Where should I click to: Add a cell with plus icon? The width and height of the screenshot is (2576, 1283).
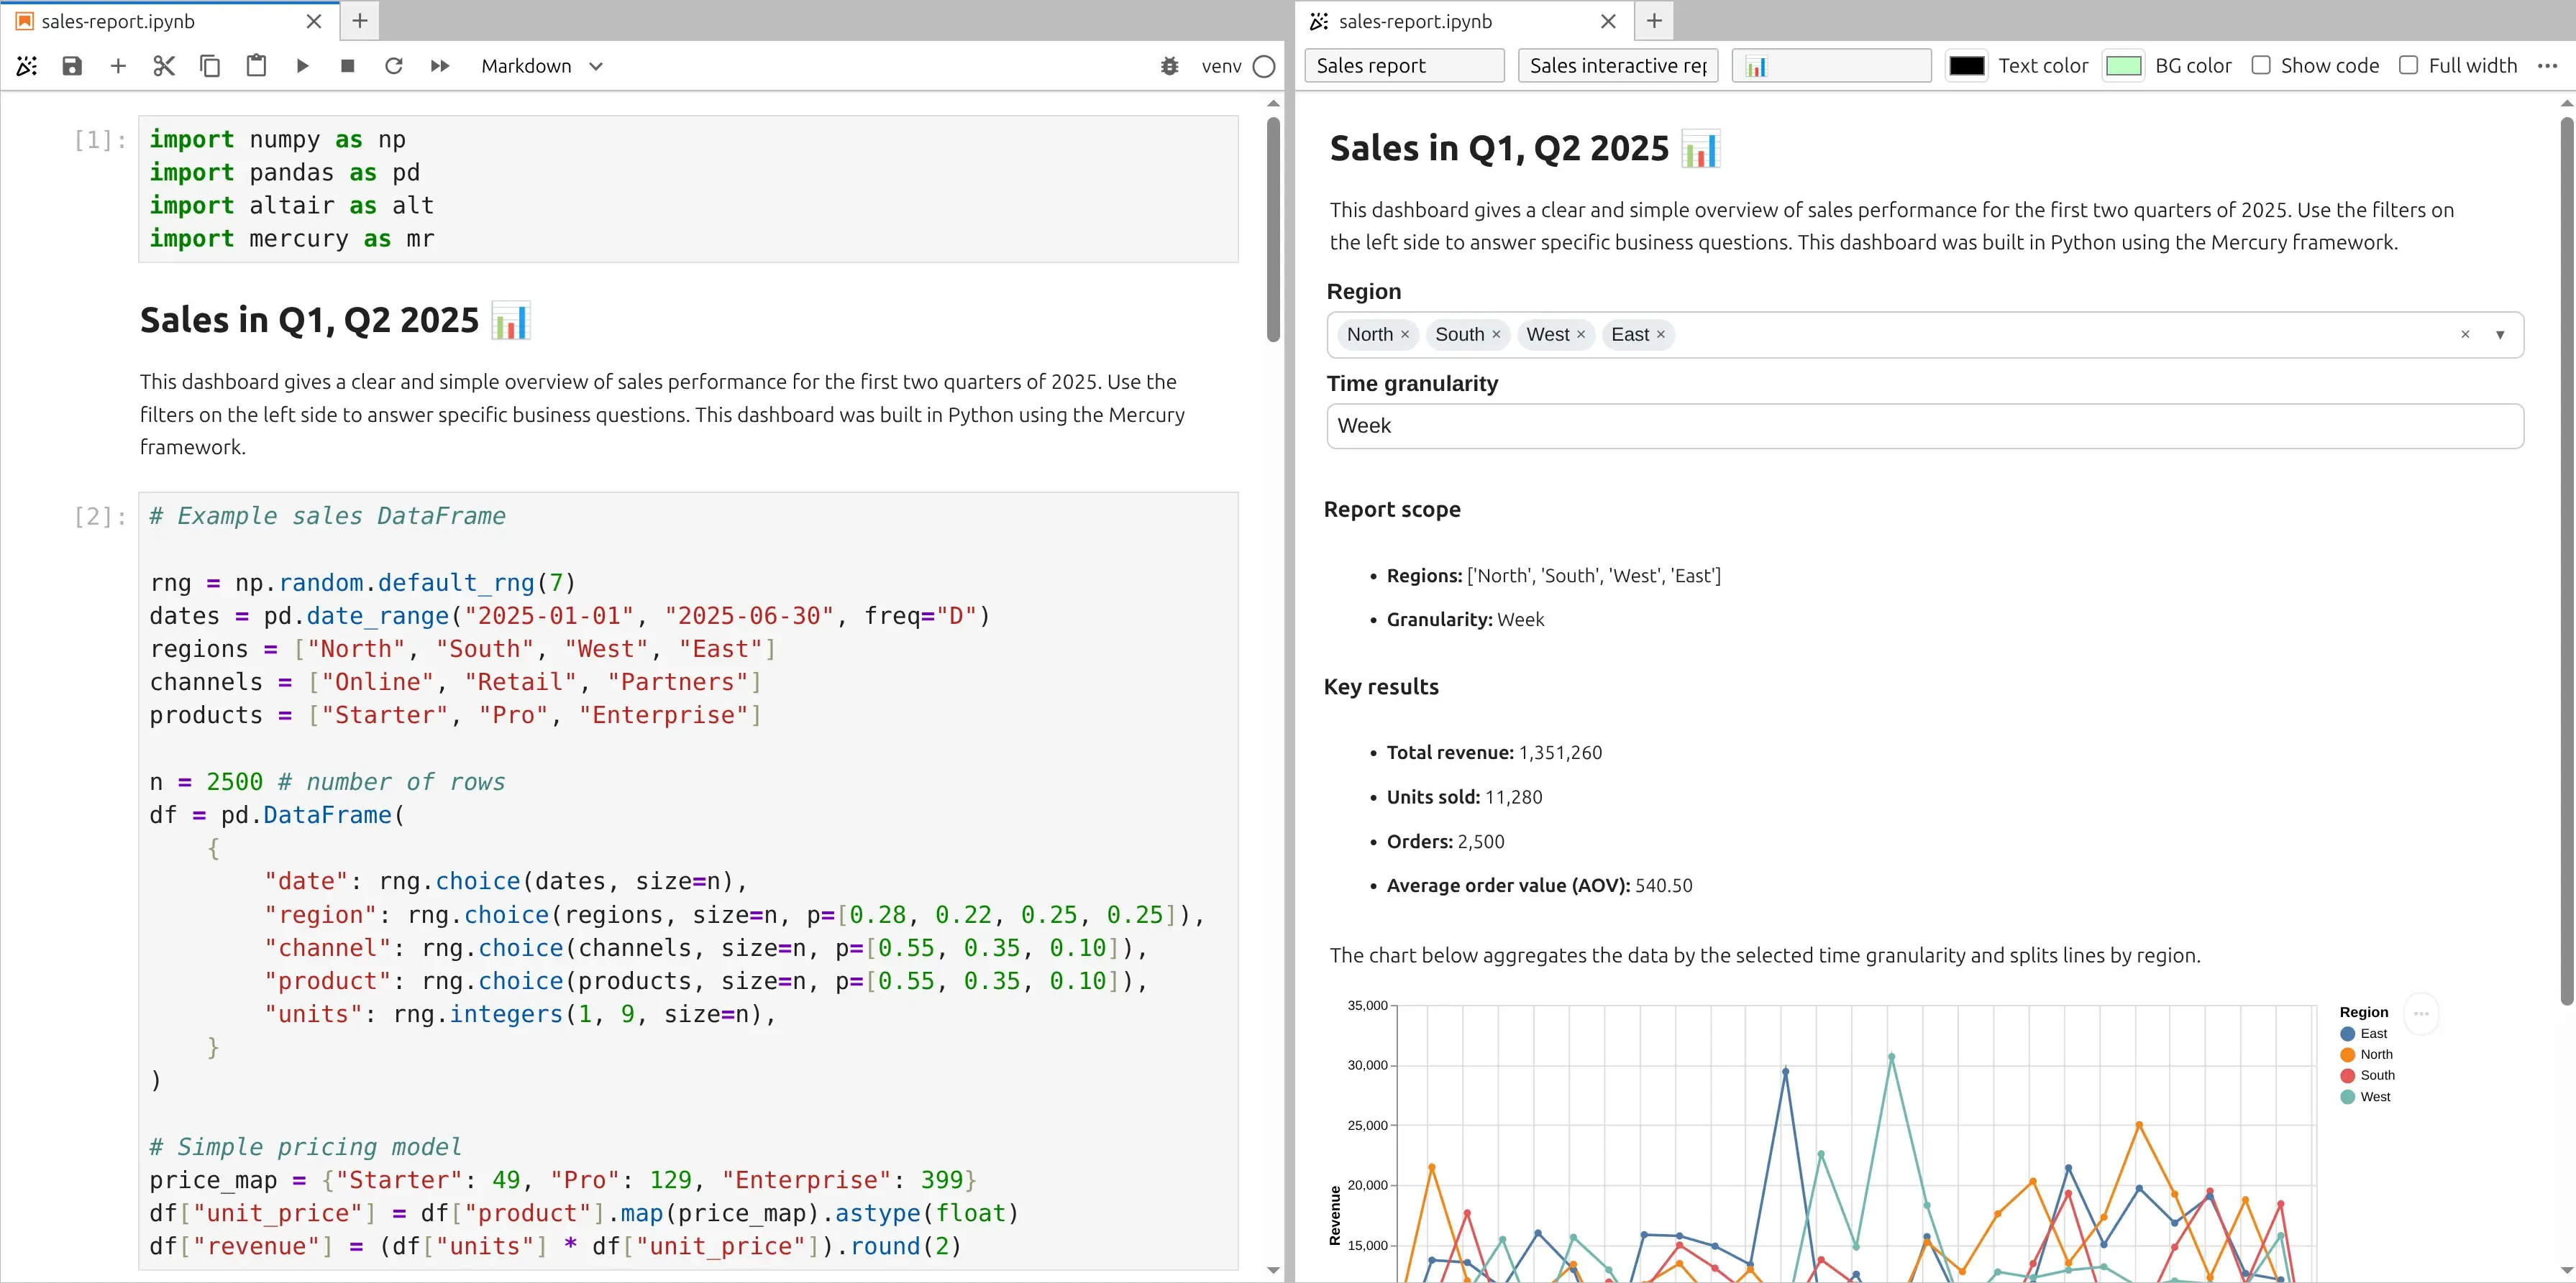pyautogui.click(x=118, y=66)
